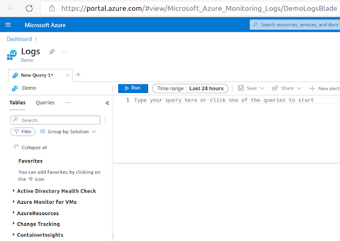This screenshot has height=241, width=340.
Task: Collapse all table groups
Action: (31, 147)
